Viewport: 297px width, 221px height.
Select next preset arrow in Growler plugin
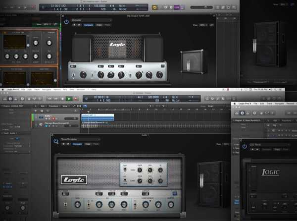tap(79, 25)
